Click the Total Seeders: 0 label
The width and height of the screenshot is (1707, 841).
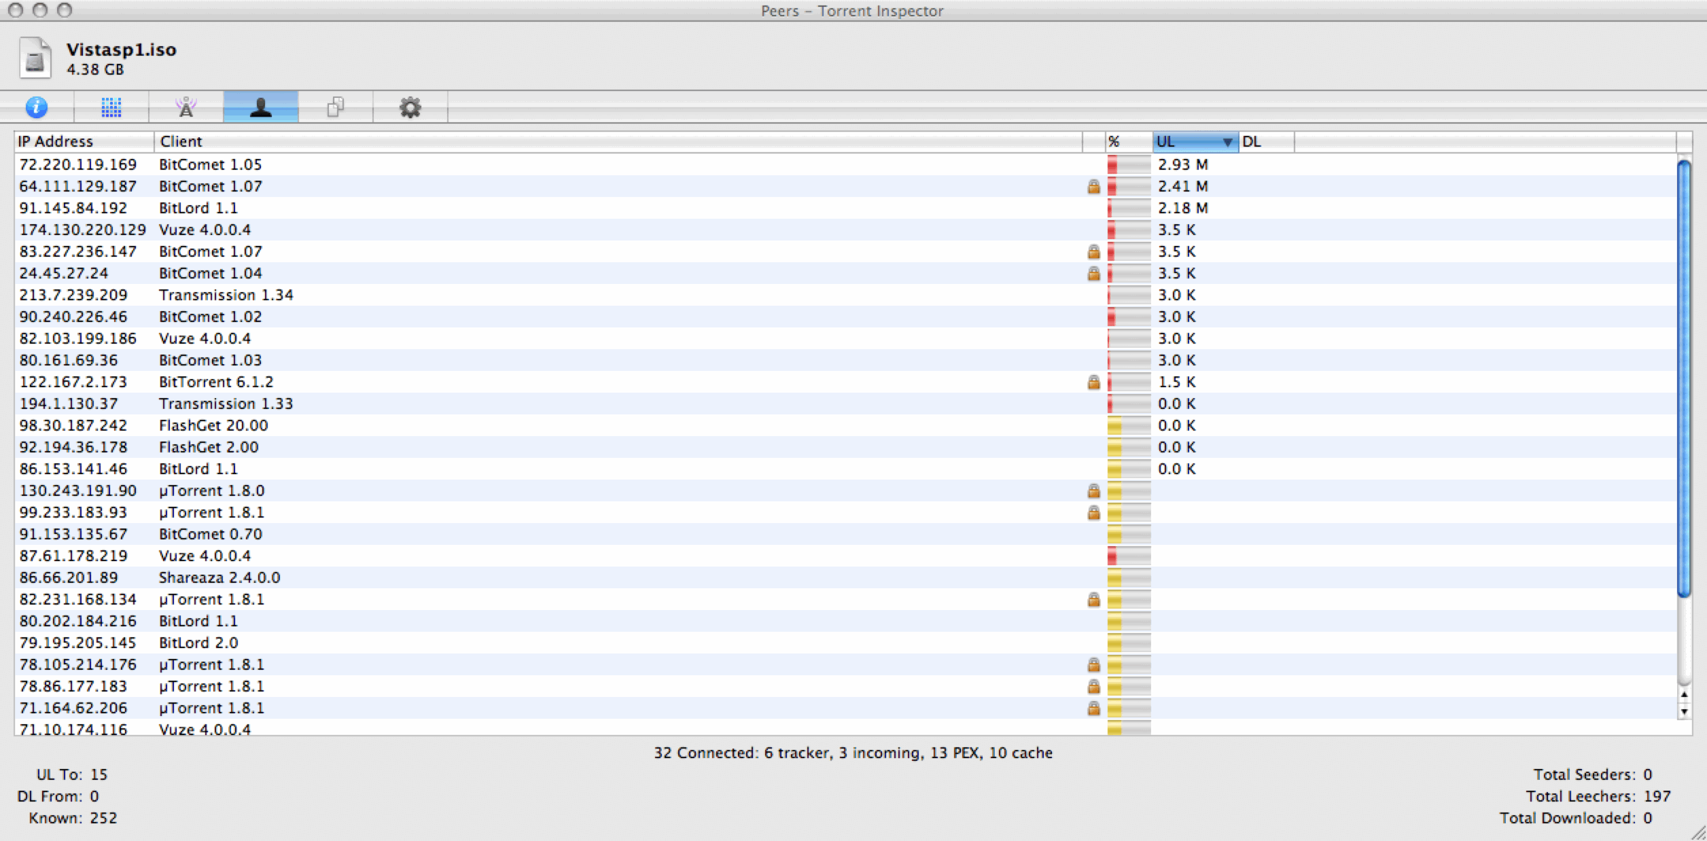tap(1593, 774)
